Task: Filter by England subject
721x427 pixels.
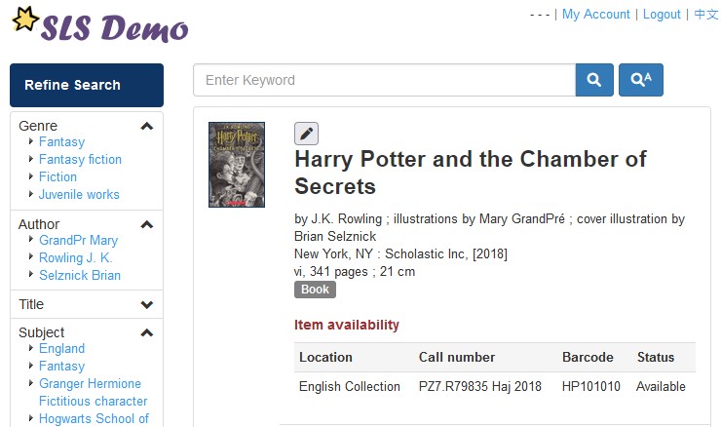Action: [61, 348]
